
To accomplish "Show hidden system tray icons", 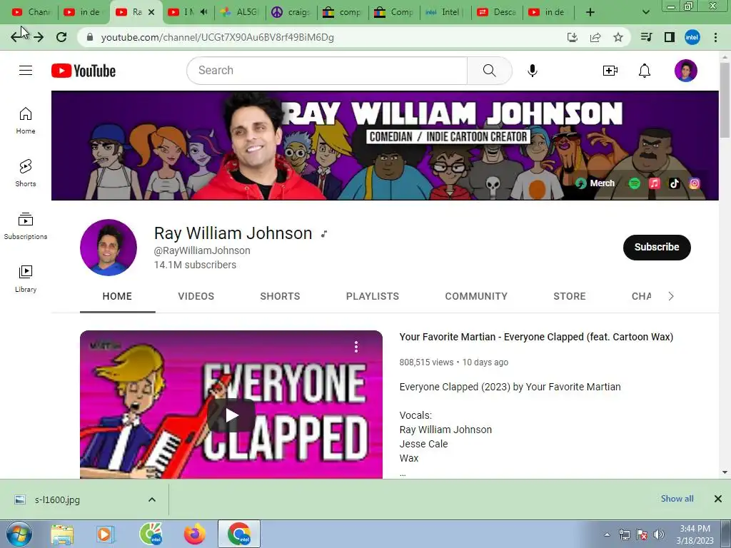I will pos(607,534).
